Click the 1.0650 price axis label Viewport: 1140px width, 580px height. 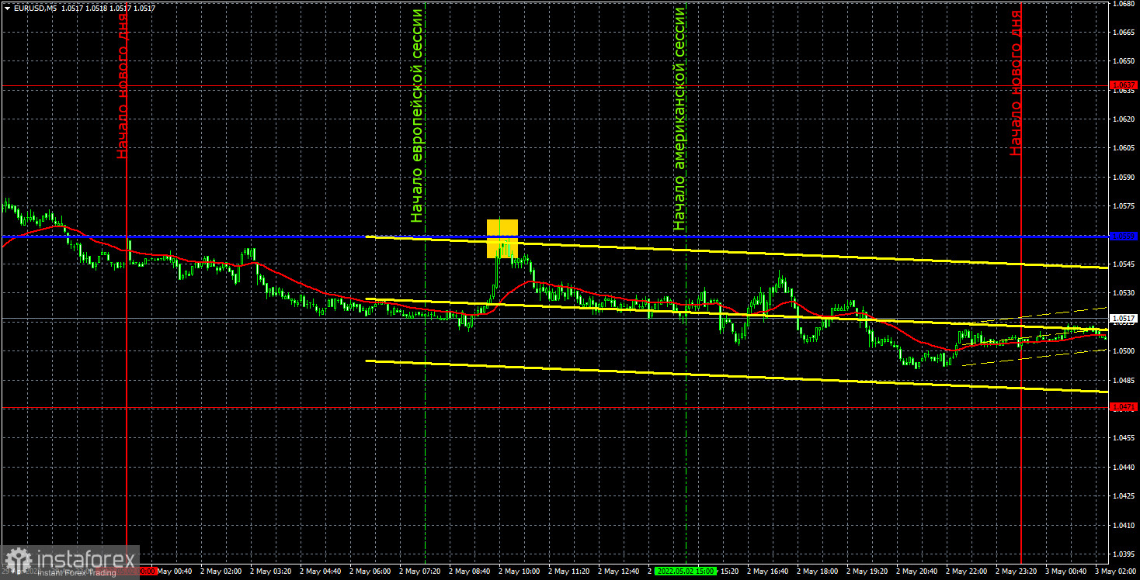coord(1123,60)
